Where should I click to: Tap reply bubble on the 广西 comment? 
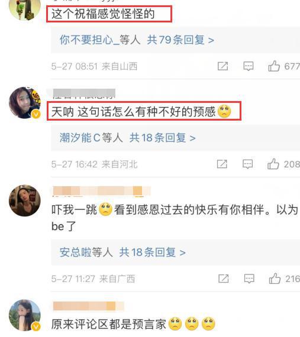249,278
